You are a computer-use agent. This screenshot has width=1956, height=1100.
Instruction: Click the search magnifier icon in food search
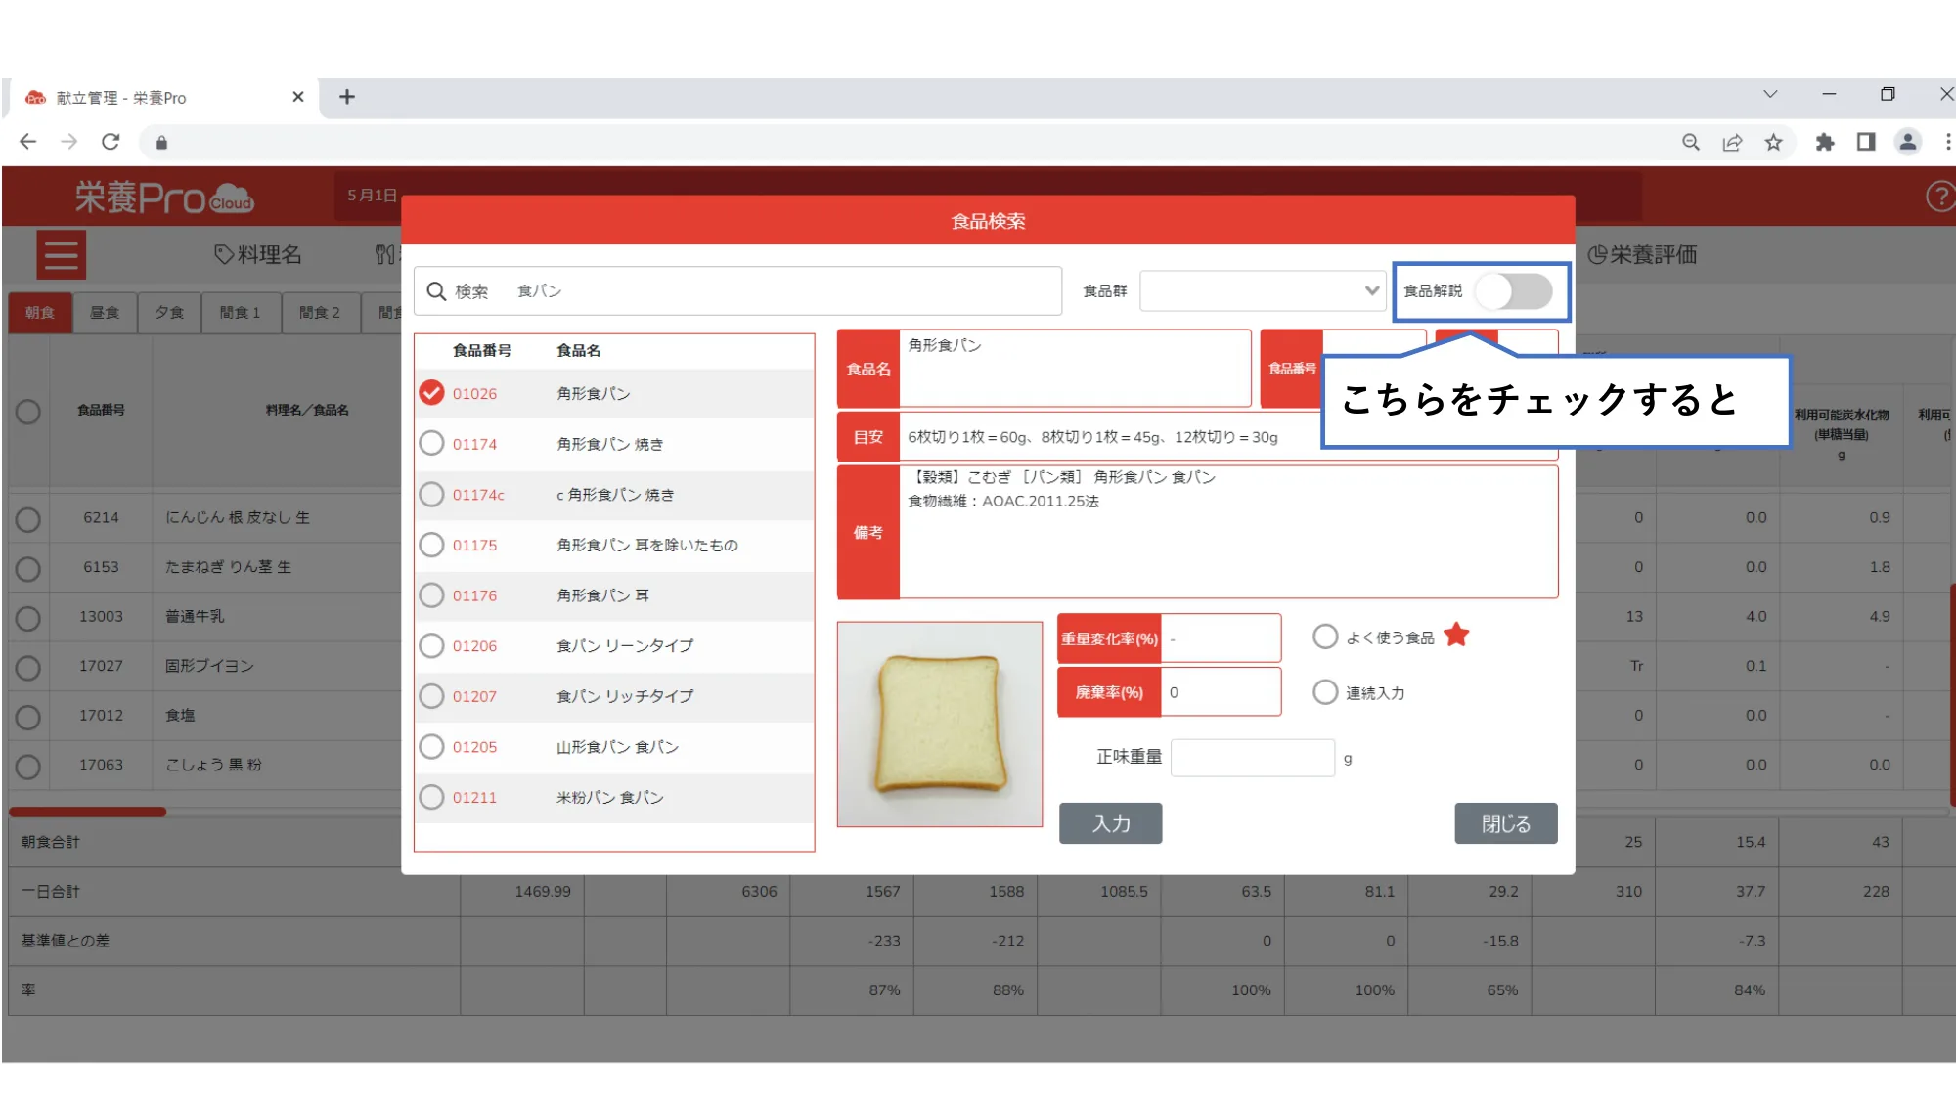coord(436,291)
